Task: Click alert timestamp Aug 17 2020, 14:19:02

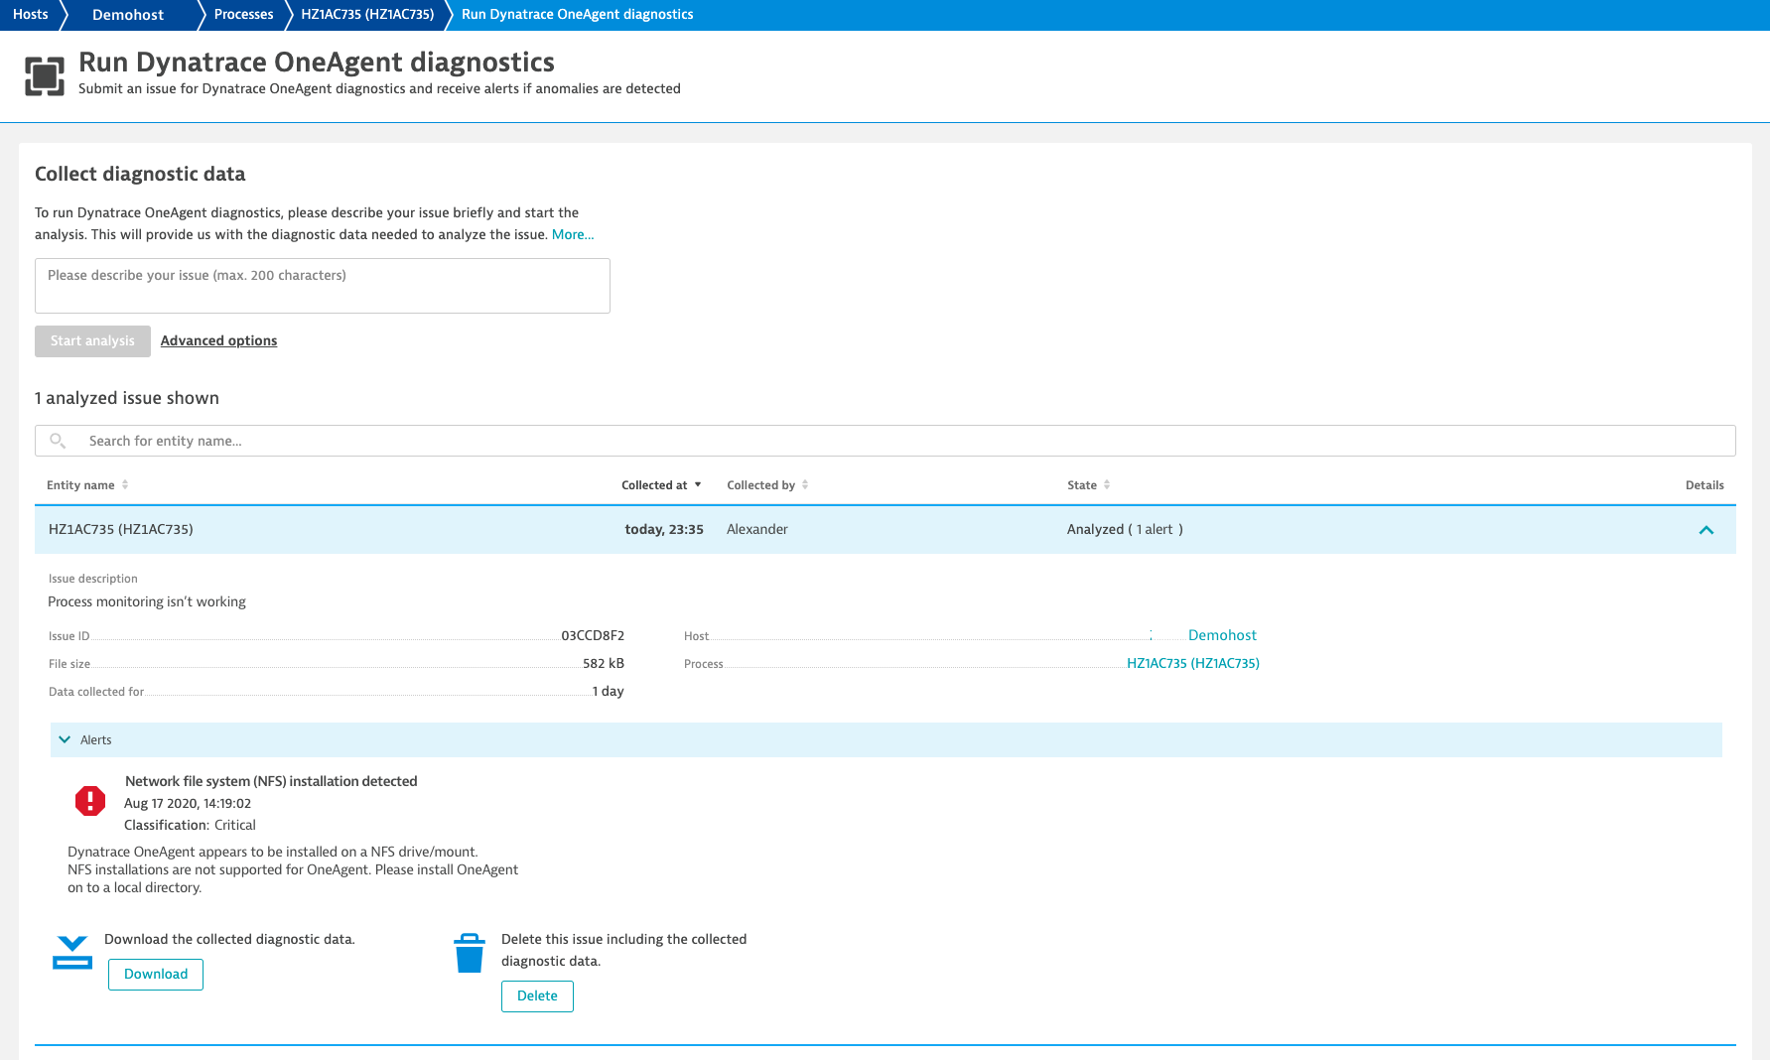Action: (x=188, y=804)
